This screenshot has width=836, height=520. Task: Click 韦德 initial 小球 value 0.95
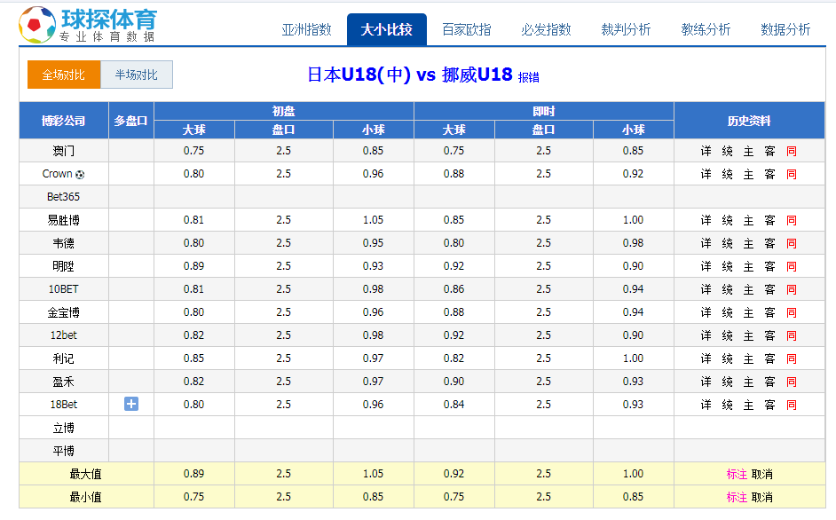374,243
